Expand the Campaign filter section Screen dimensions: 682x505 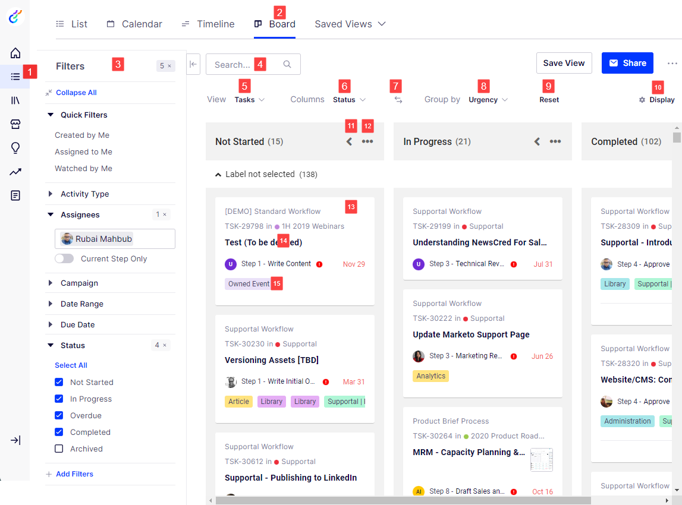pyautogui.click(x=51, y=283)
